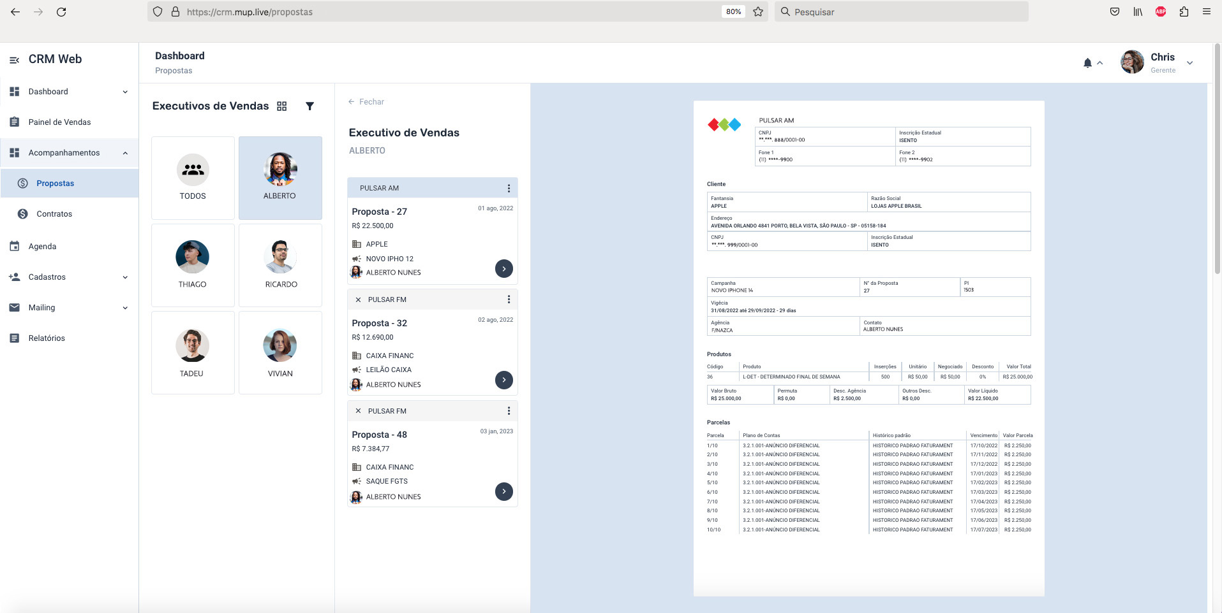Screen dimensions: 1222x613
Task: Open Painel de Vendas
Action: pyautogui.click(x=59, y=122)
